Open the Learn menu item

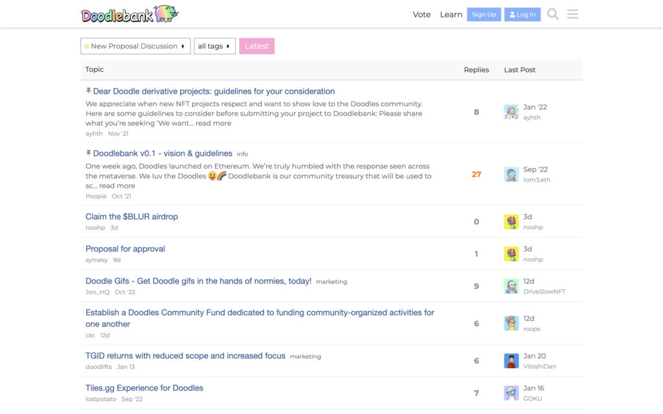click(451, 14)
